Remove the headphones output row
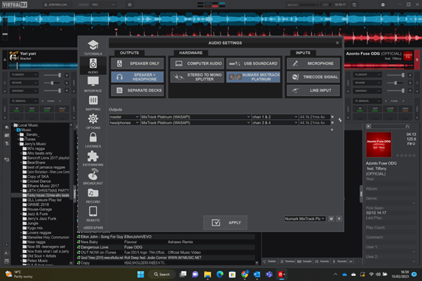422x281 pixels. [x=332, y=123]
